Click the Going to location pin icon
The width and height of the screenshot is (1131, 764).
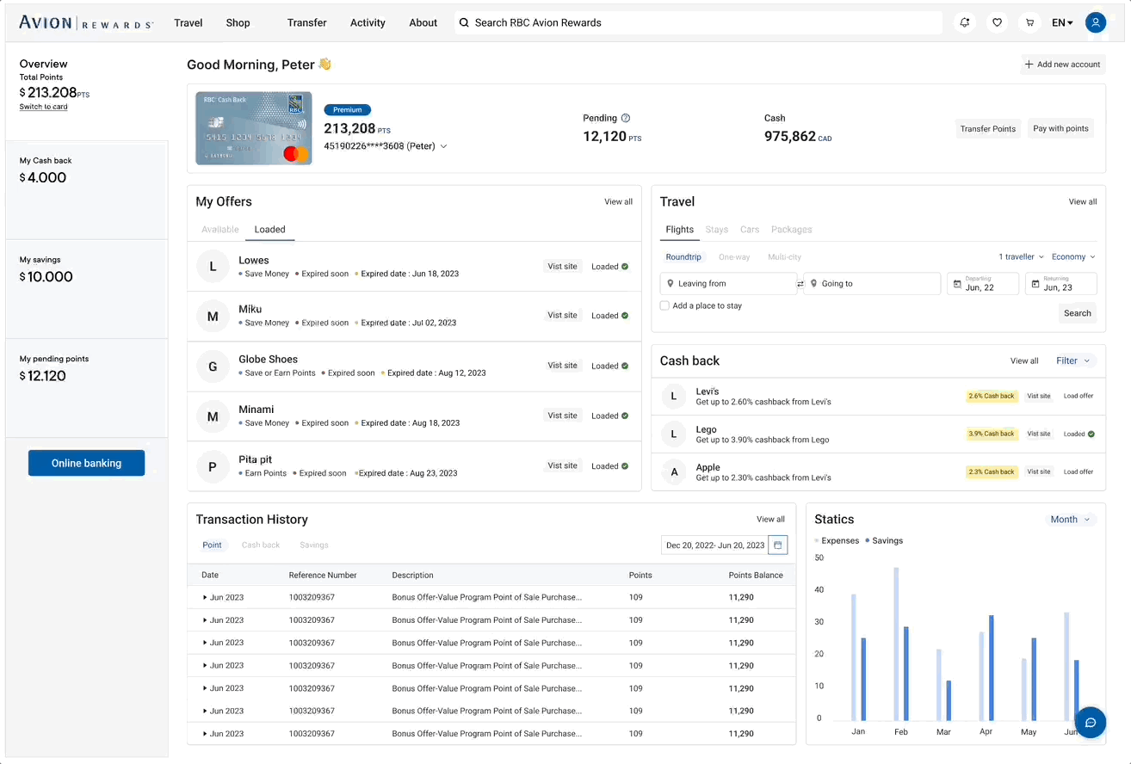tap(813, 283)
